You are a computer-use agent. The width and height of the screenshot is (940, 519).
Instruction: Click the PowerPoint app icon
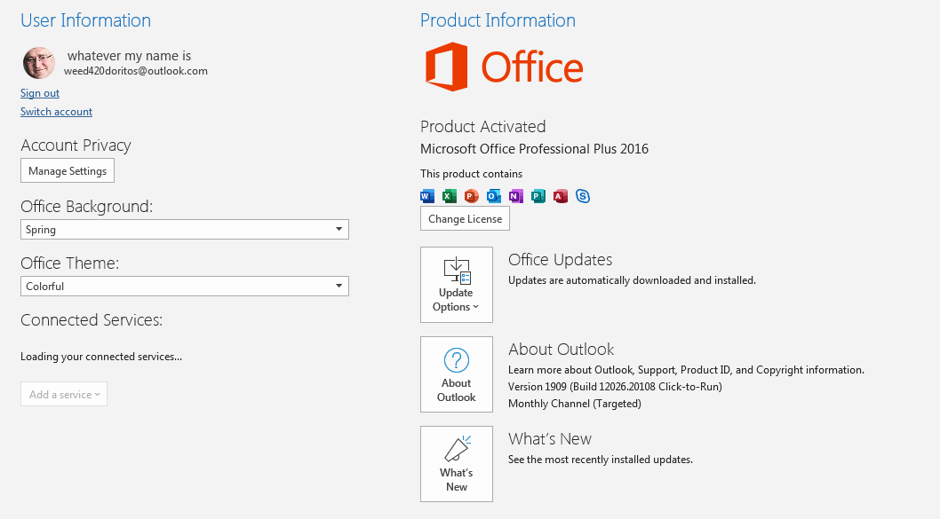472,196
